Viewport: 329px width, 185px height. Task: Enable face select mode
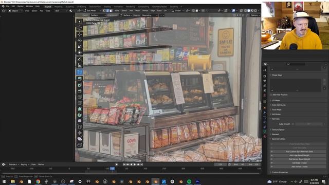pos(111,10)
